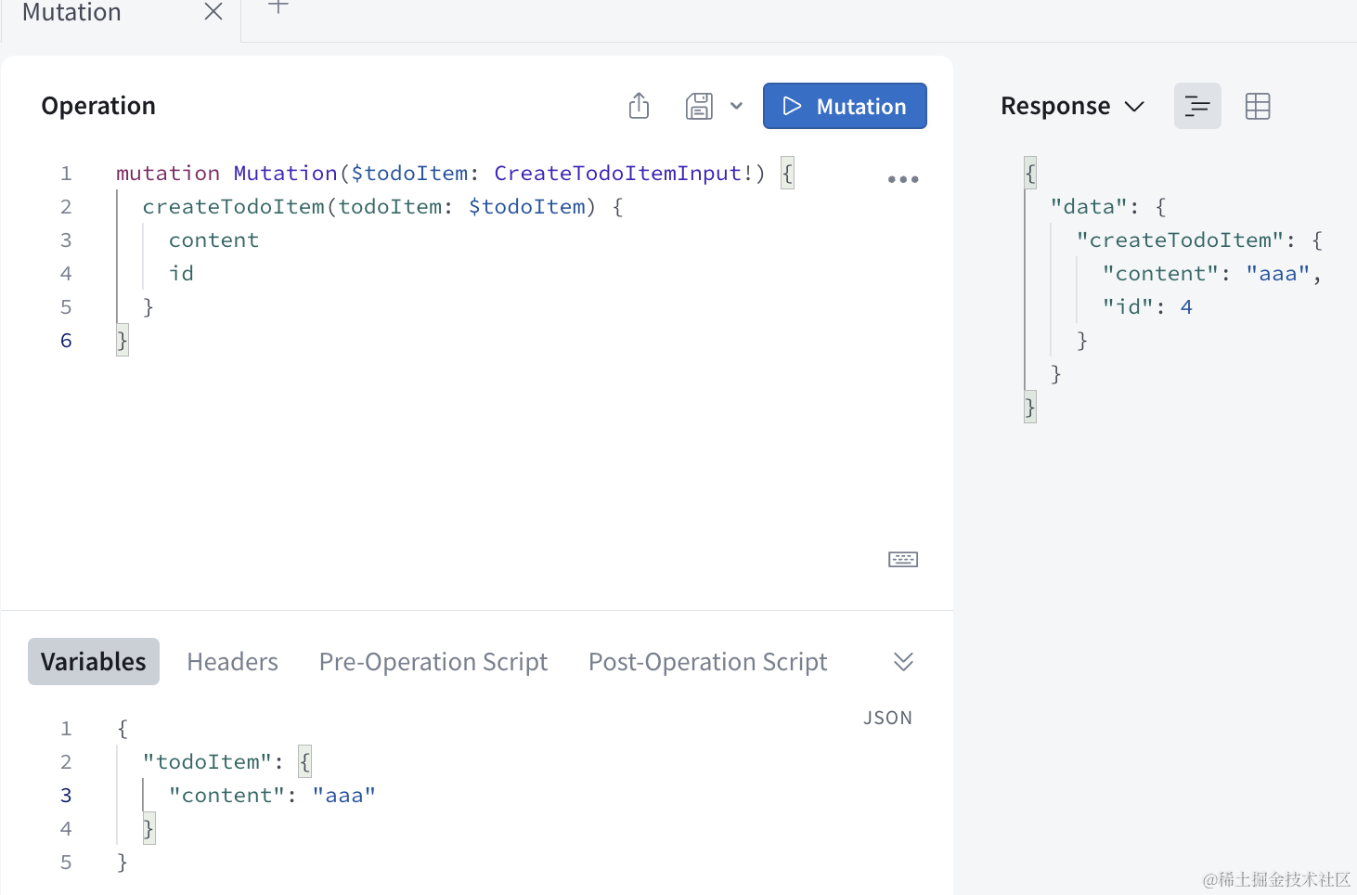Switch response to JSON formatted view
1357x895 pixels.
tap(1196, 106)
